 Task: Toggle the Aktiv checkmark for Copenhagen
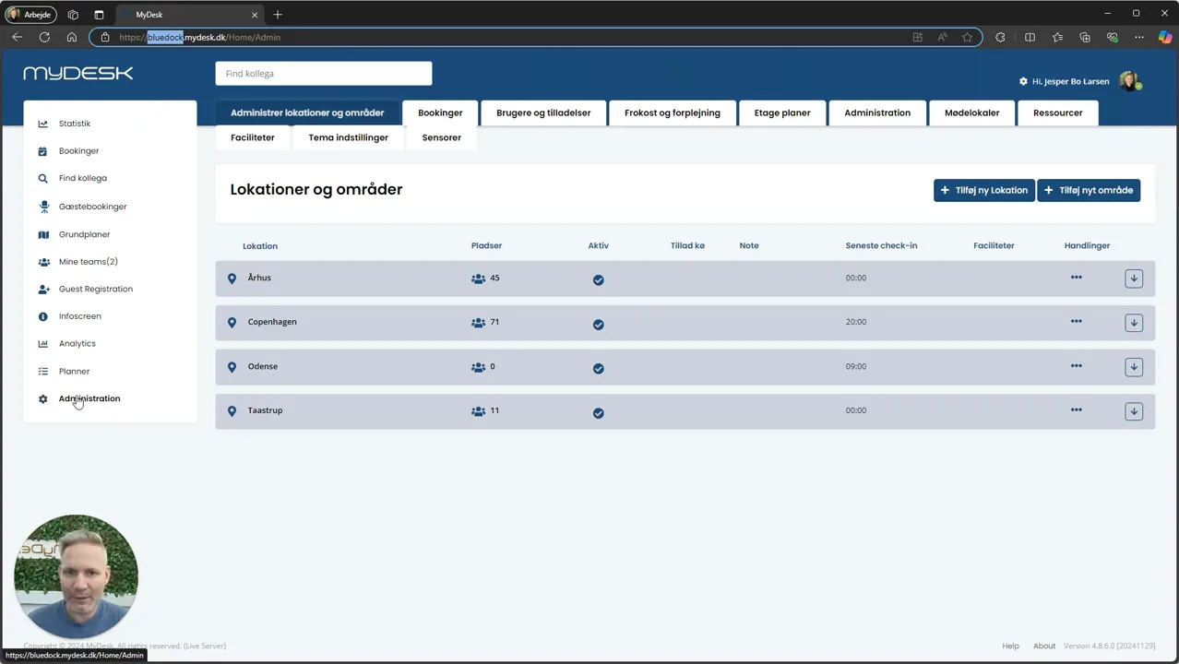[x=599, y=324]
